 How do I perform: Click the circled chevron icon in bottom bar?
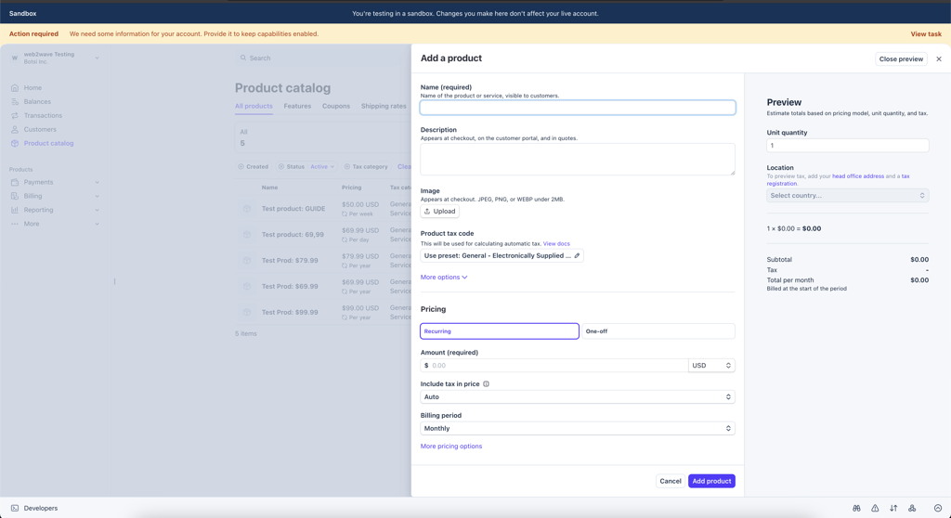[x=938, y=509]
